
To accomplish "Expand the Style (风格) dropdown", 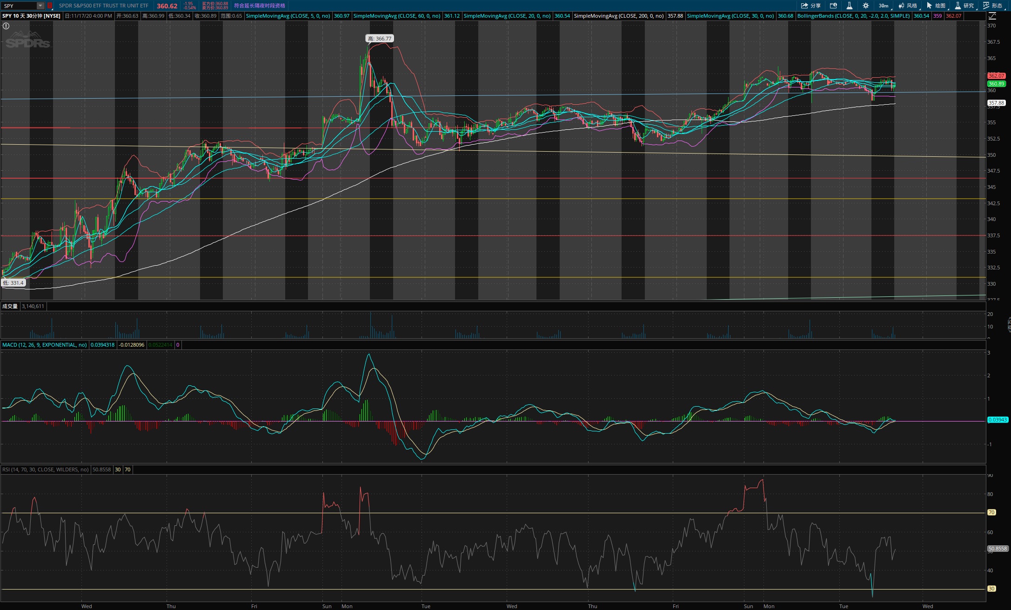I will coord(908,6).
